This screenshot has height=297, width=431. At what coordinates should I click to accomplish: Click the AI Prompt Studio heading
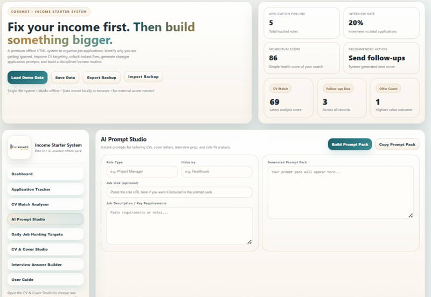[124, 140]
